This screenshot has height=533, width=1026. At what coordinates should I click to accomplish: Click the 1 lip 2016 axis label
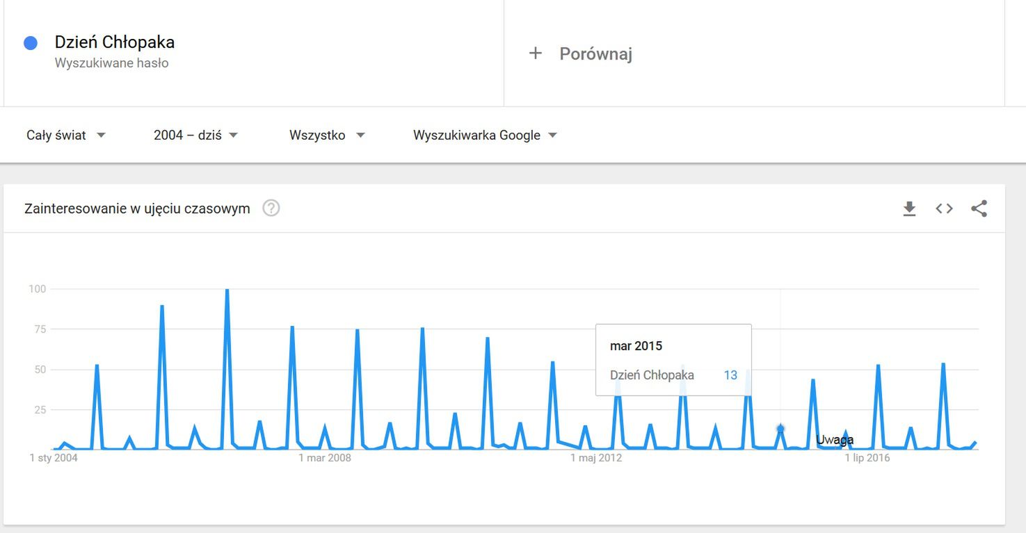click(867, 458)
